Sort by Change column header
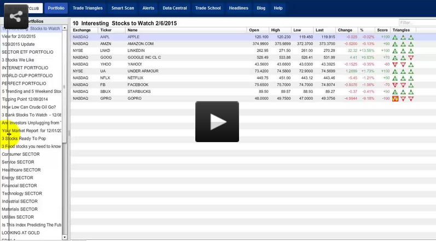436x241 pixels. point(347,30)
